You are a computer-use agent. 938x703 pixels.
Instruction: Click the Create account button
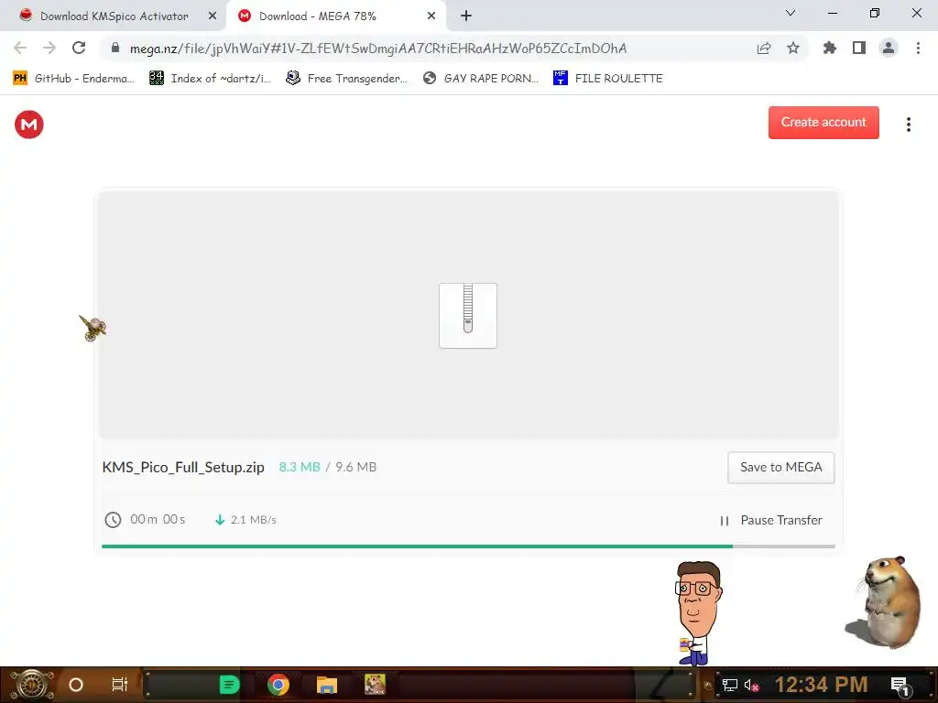click(823, 123)
